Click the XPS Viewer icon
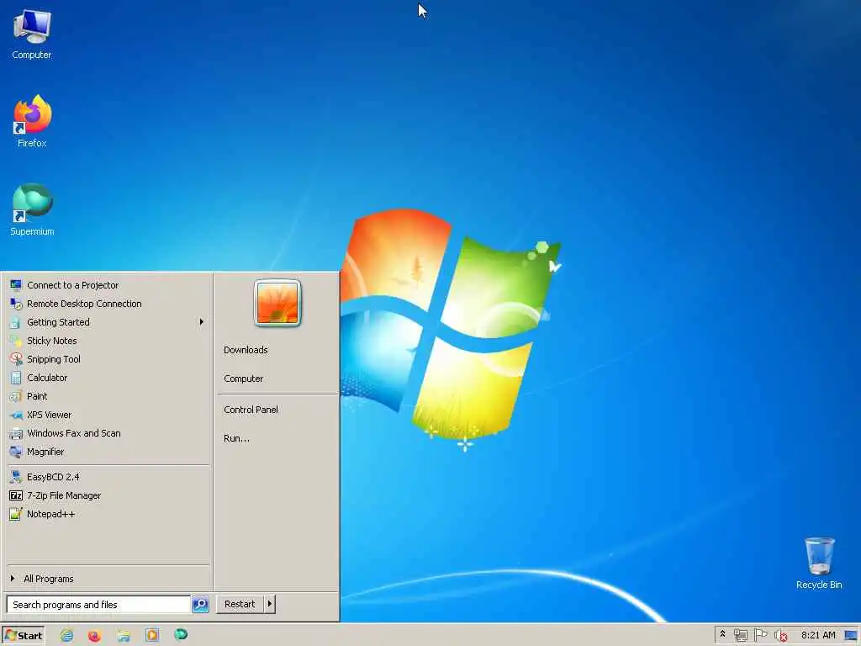Image resolution: width=861 pixels, height=646 pixels. (15, 415)
